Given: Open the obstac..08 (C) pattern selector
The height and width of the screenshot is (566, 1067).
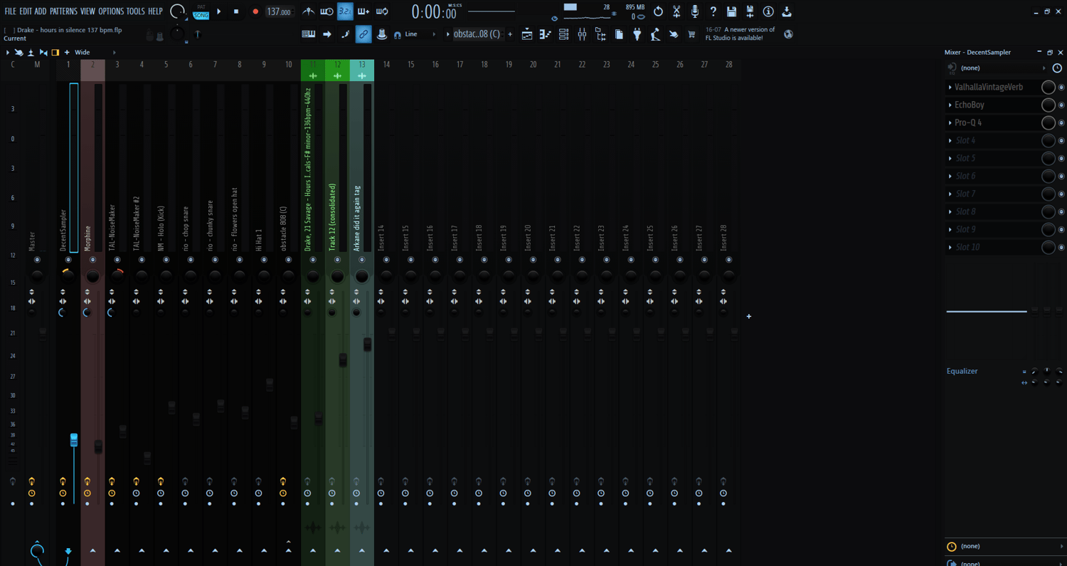Looking at the screenshot, I should (x=477, y=34).
